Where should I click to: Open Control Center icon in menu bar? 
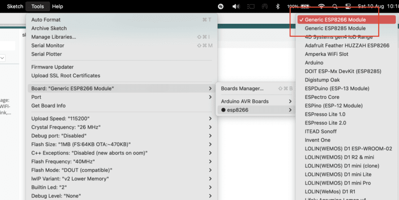click(348, 6)
